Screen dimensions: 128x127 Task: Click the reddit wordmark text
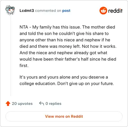(115, 11)
